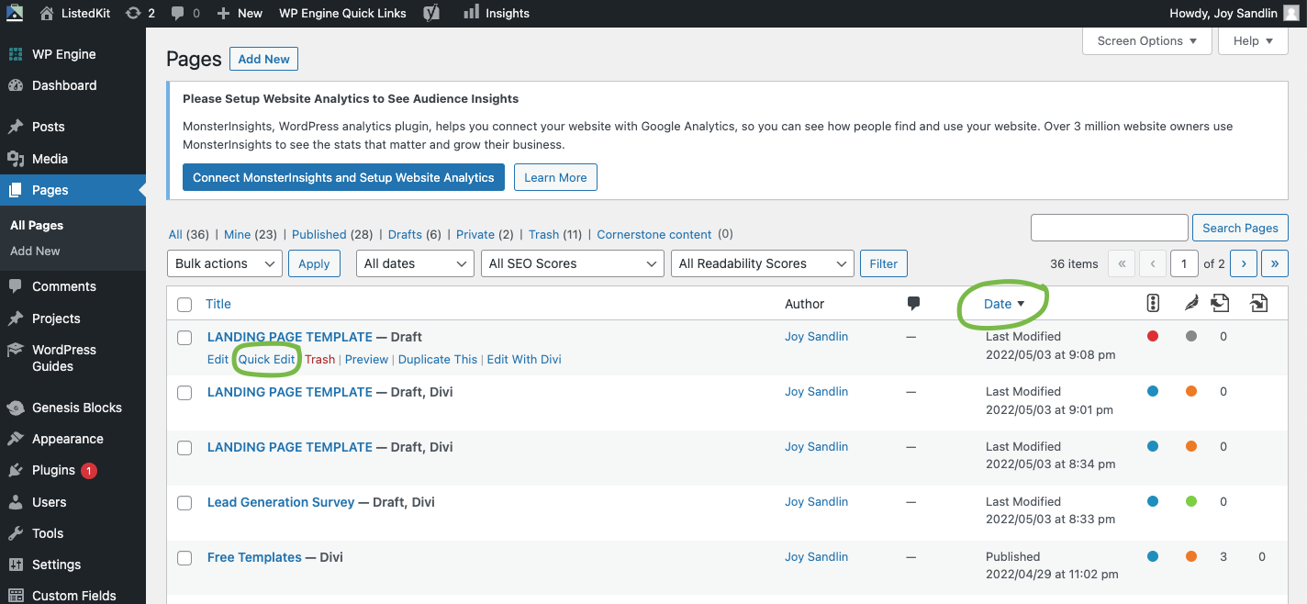Show Trash pages filter
The width and height of the screenshot is (1307, 604).
(544, 234)
